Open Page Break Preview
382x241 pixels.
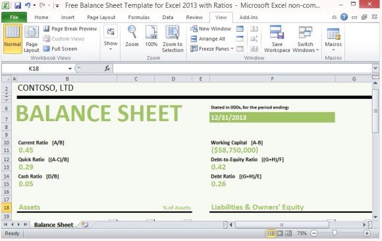[70, 29]
